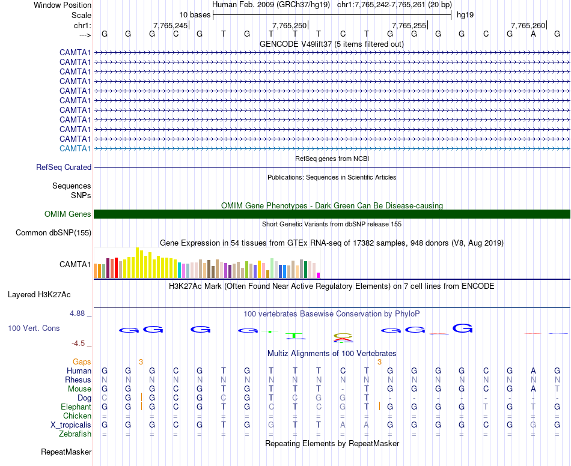Open the Common dbSNP(155) track label
This screenshot has height=466, width=571.
(x=53, y=233)
